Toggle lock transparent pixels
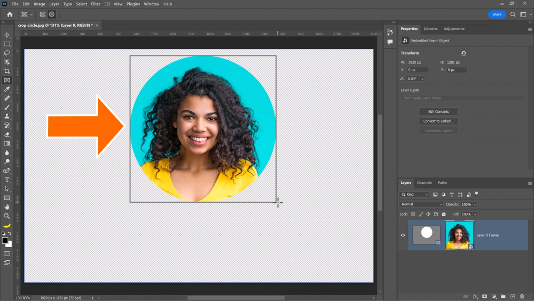The width and height of the screenshot is (534, 301). [413, 214]
